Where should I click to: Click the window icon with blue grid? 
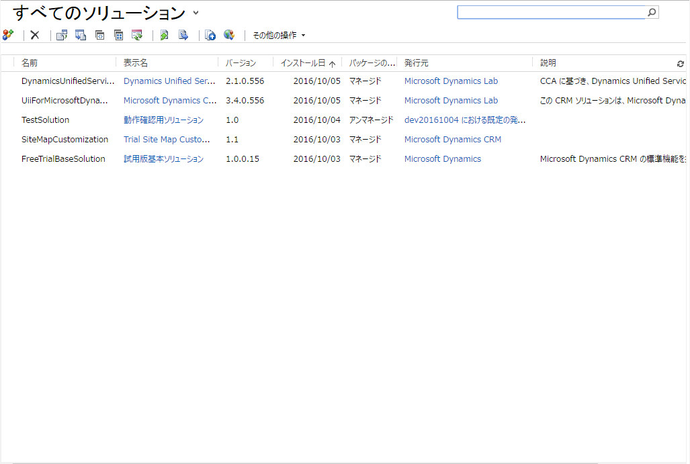(118, 35)
